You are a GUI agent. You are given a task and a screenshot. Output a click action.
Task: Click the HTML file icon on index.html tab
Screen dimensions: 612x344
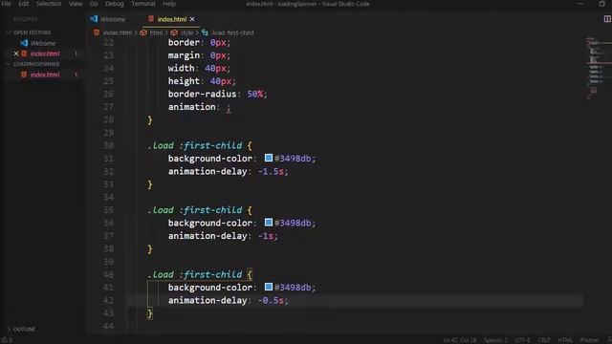click(151, 19)
